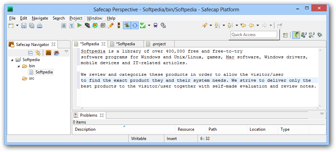Screen dimensions: 336x152
Task: Open the New wizard dropdown arrow
Action: click(17, 25)
